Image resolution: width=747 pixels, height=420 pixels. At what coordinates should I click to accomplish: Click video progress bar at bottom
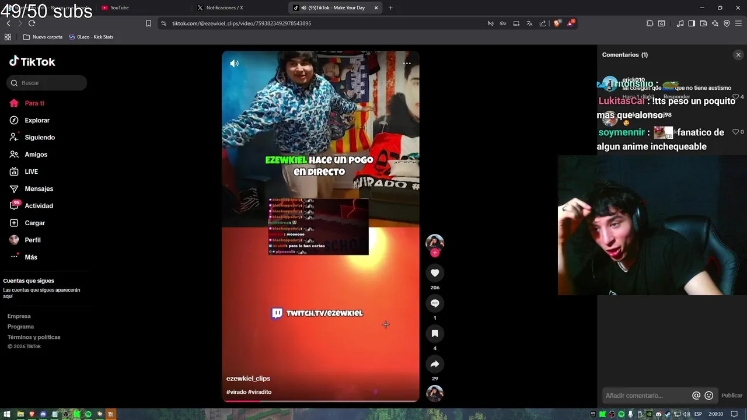coord(320,401)
